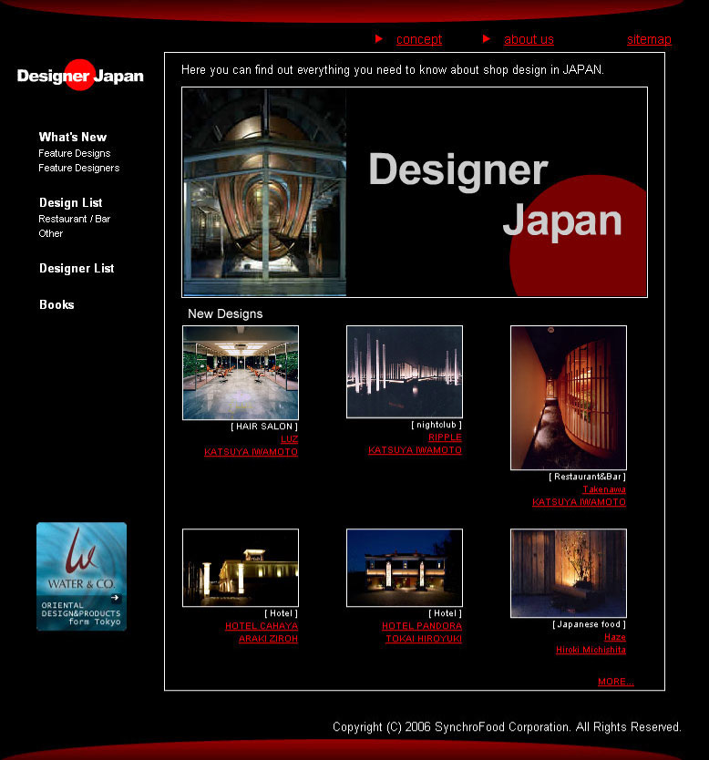Open the Haze Japanese food thumbnail
Screen dimensions: 709x760
[x=569, y=573]
